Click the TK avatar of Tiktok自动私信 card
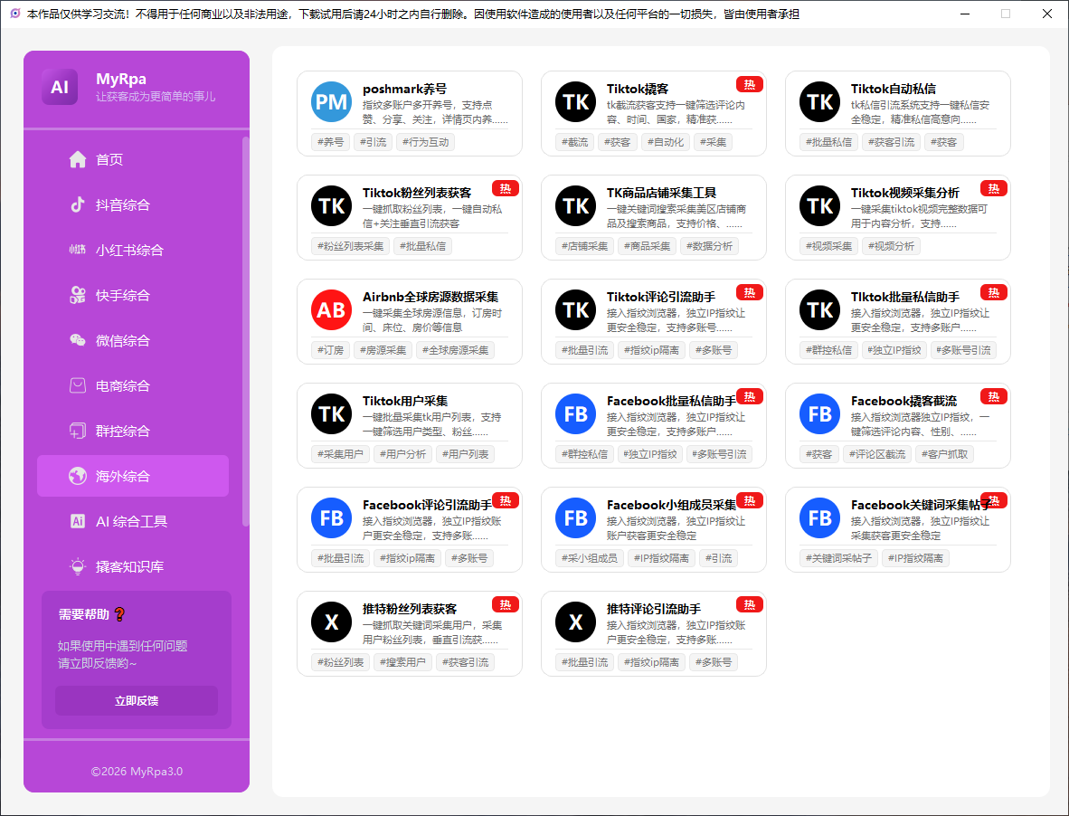 click(819, 101)
